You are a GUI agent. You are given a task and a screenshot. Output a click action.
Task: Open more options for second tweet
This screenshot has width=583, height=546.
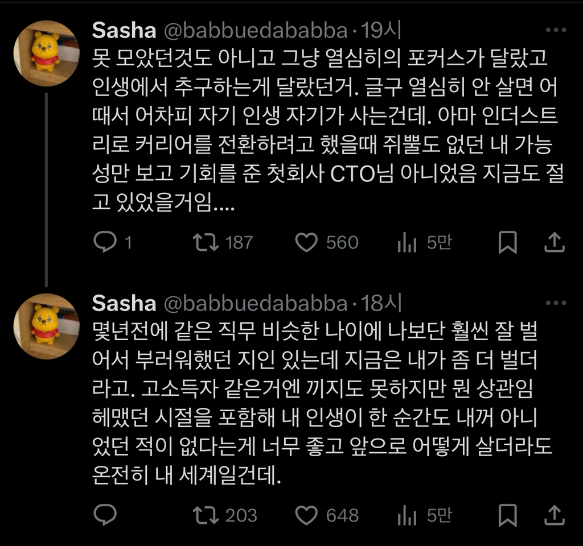[x=555, y=303]
